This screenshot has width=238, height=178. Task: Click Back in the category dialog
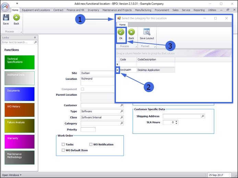pyautogui.click(x=131, y=34)
